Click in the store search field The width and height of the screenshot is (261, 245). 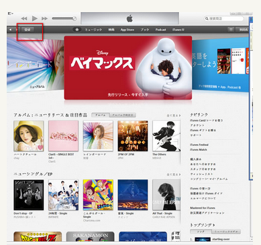coord(224,19)
